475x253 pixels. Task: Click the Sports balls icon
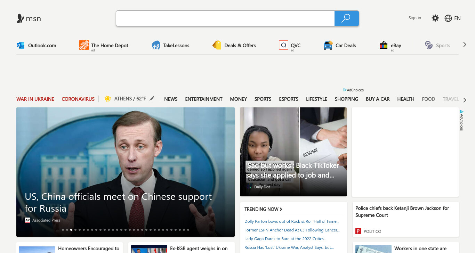429,45
